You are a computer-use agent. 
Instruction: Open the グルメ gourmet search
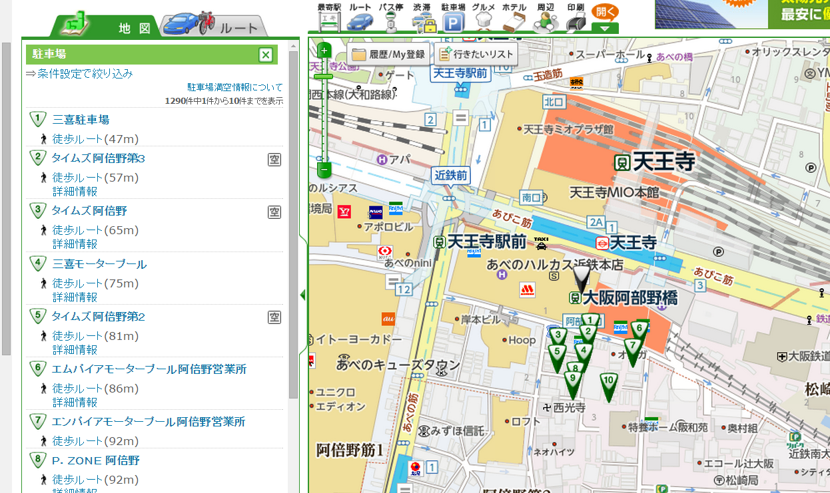pyautogui.click(x=484, y=17)
